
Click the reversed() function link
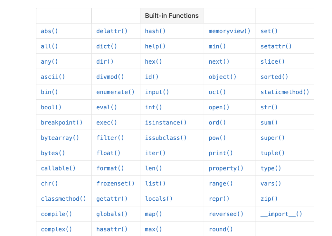tap(226, 214)
